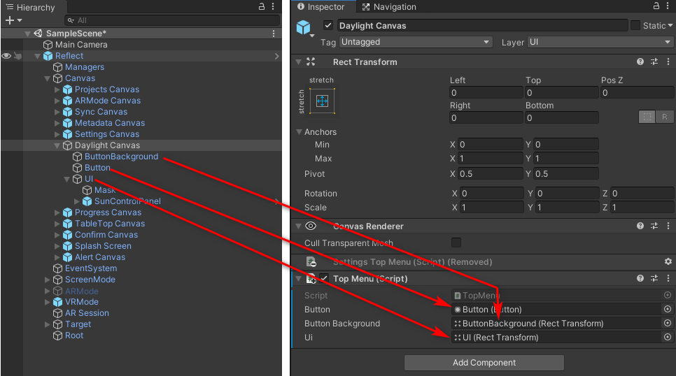The height and width of the screenshot is (376, 676).
Task: Open settings gear for removed Settings Top Menu
Action: click(x=668, y=261)
